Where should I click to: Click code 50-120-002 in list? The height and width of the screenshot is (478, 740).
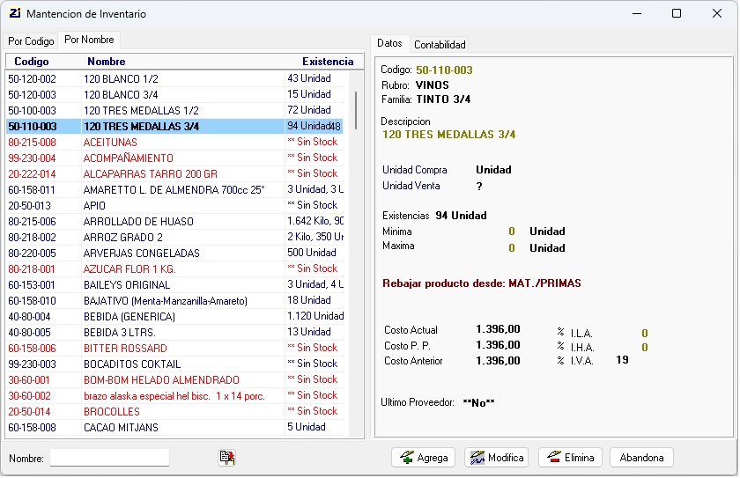click(x=32, y=79)
